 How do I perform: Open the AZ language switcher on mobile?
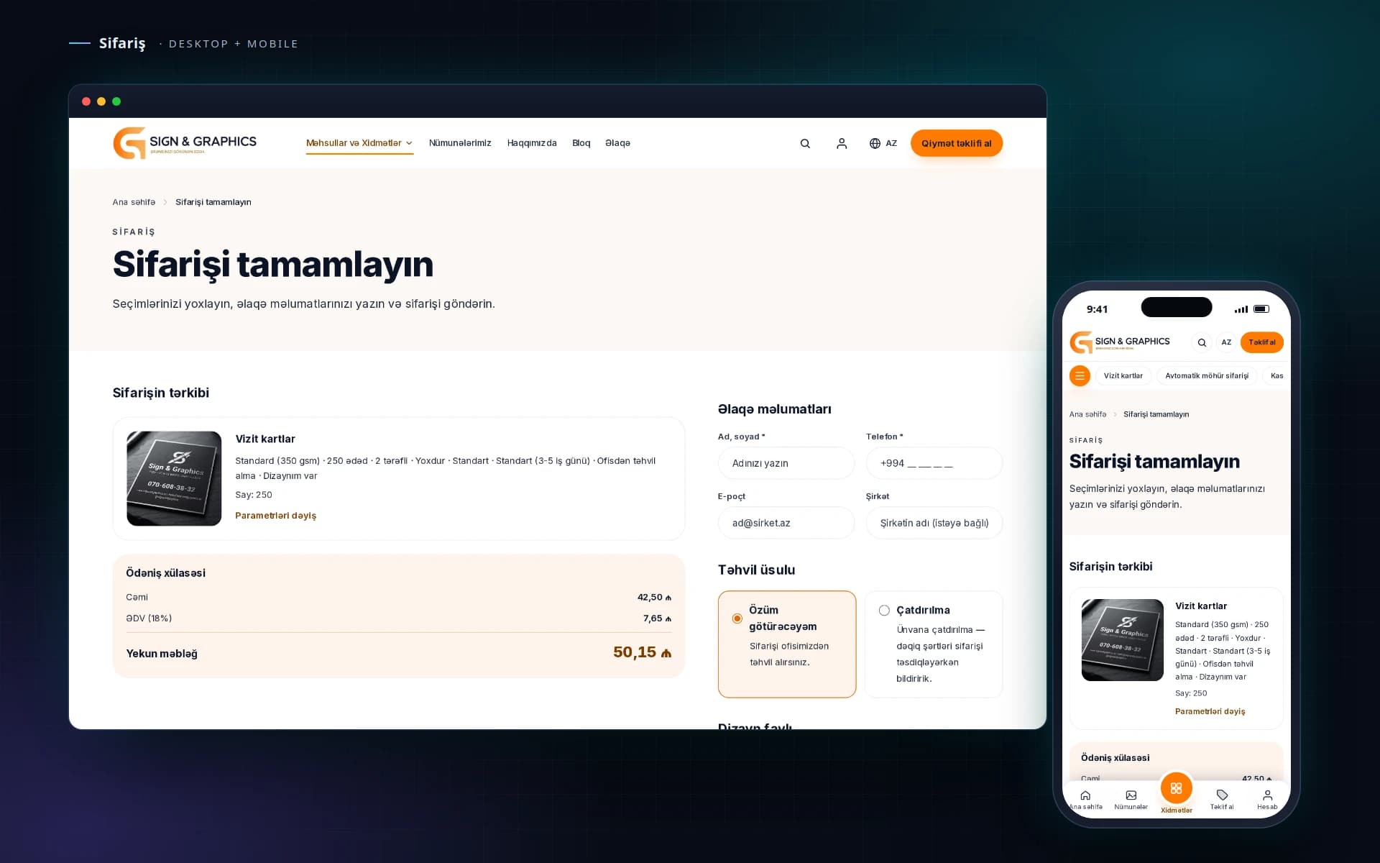click(x=1226, y=342)
